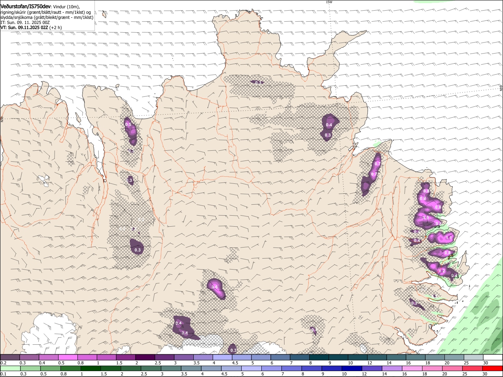
Task: Pick the 9 swatch in lower rain legend
Action: pos(331,369)
